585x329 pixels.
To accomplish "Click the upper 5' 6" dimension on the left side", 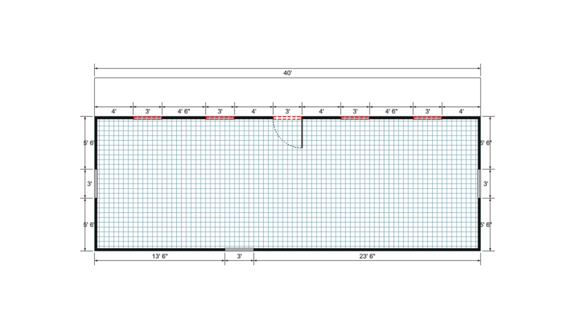I will click(x=89, y=143).
